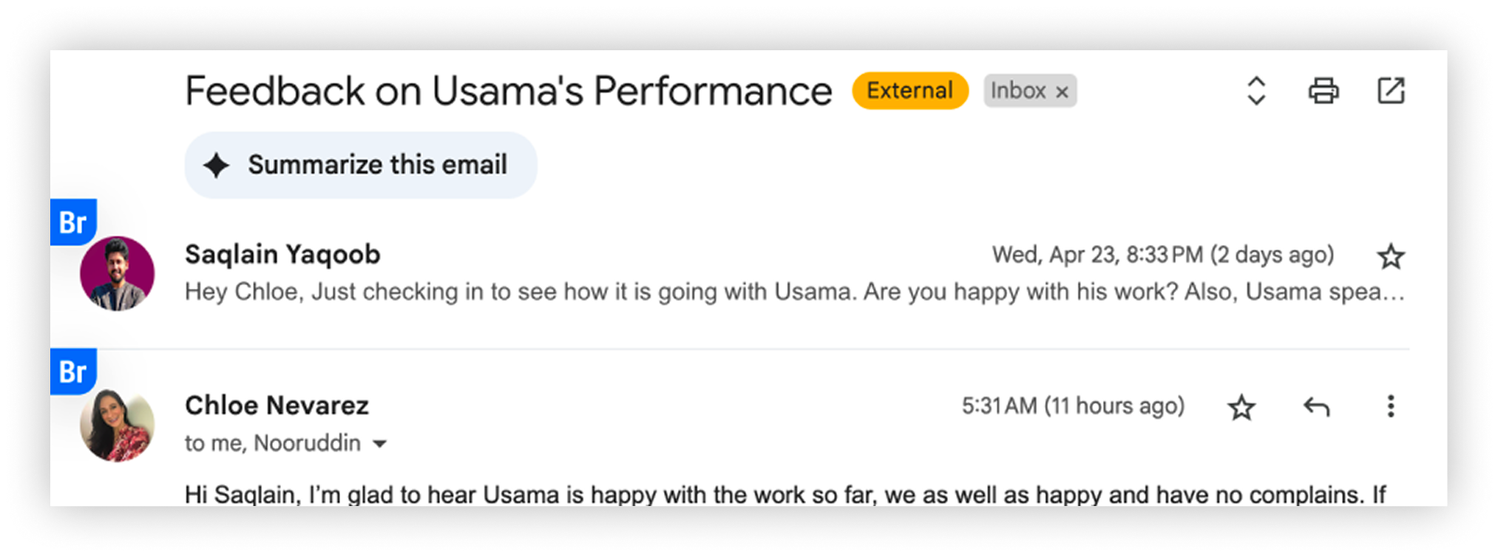
Task: Click the Br badge beside Chloe's avatar
Action: tap(73, 371)
